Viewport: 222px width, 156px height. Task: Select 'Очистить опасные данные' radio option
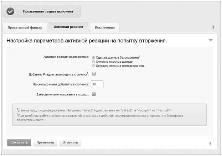coord(94,62)
